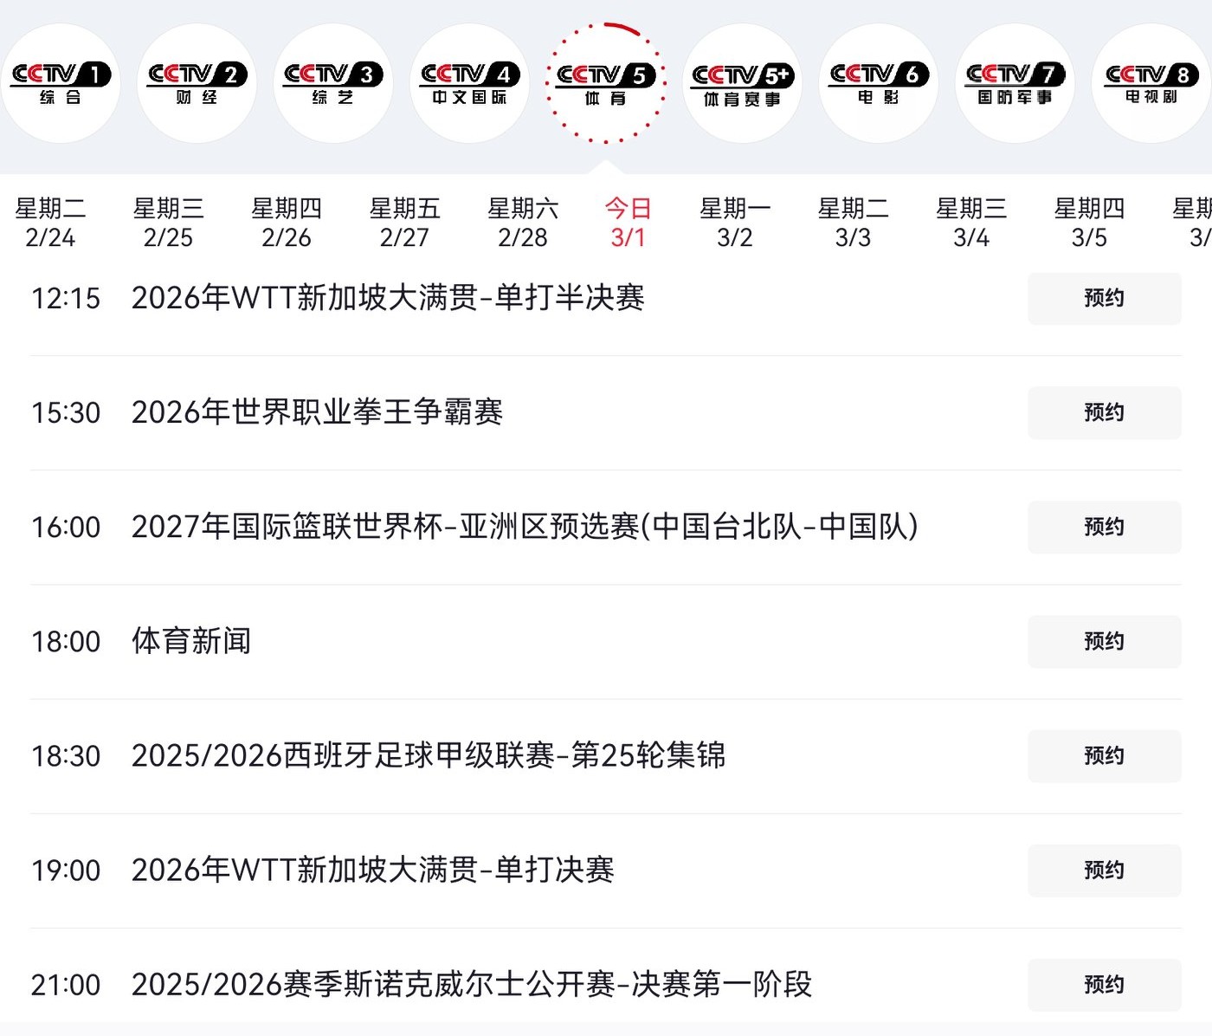Viewport: 1212px width, 1036px height.
Task: Click the 21:00 斯诺克威尔士公开赛 program entry
Action: 471,984
